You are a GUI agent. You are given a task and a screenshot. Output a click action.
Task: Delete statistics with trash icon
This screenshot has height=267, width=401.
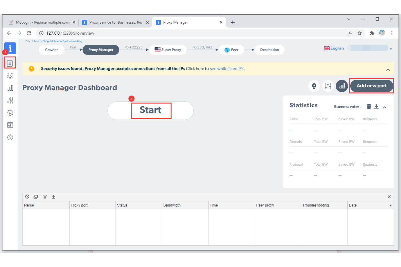click(369, 107)
